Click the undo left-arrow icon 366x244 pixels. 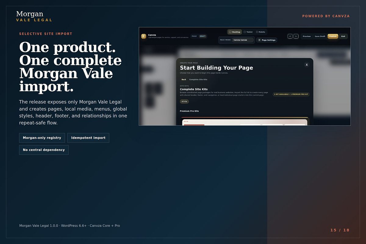pos(290,36)
